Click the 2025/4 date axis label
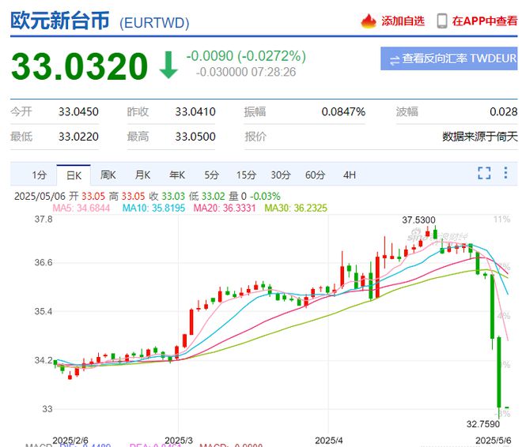The width and height of the screenshot is (522, 447). click(x=329, y=441)
